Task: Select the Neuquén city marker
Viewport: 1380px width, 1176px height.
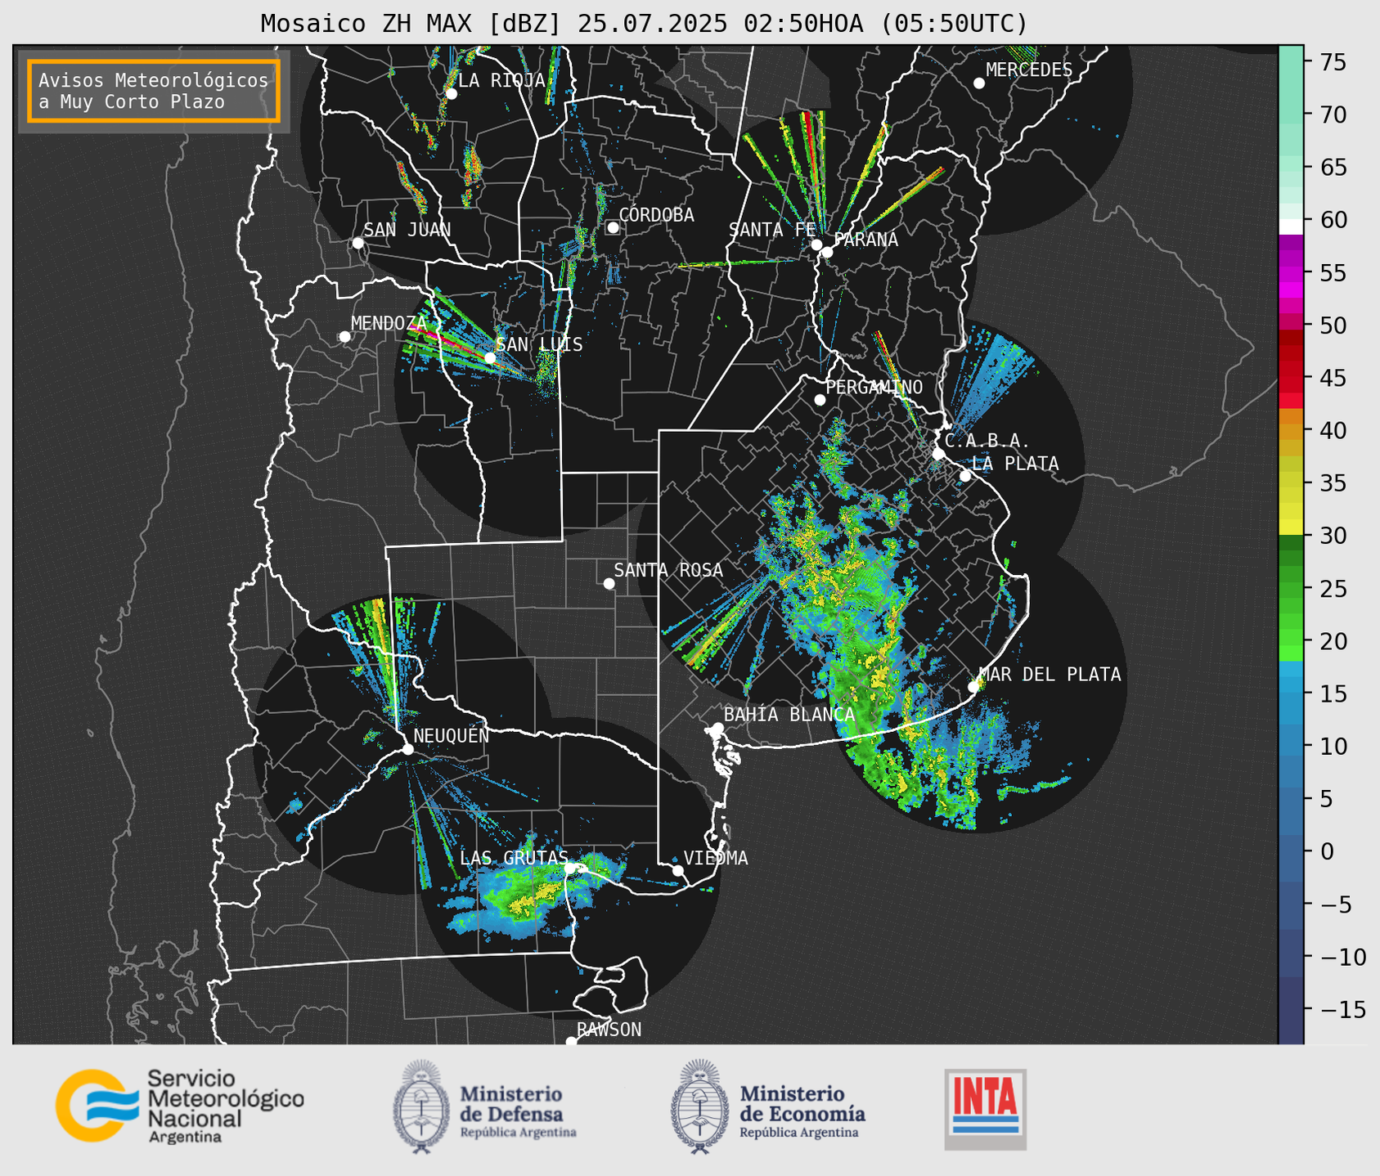Action: coord(407,749)
